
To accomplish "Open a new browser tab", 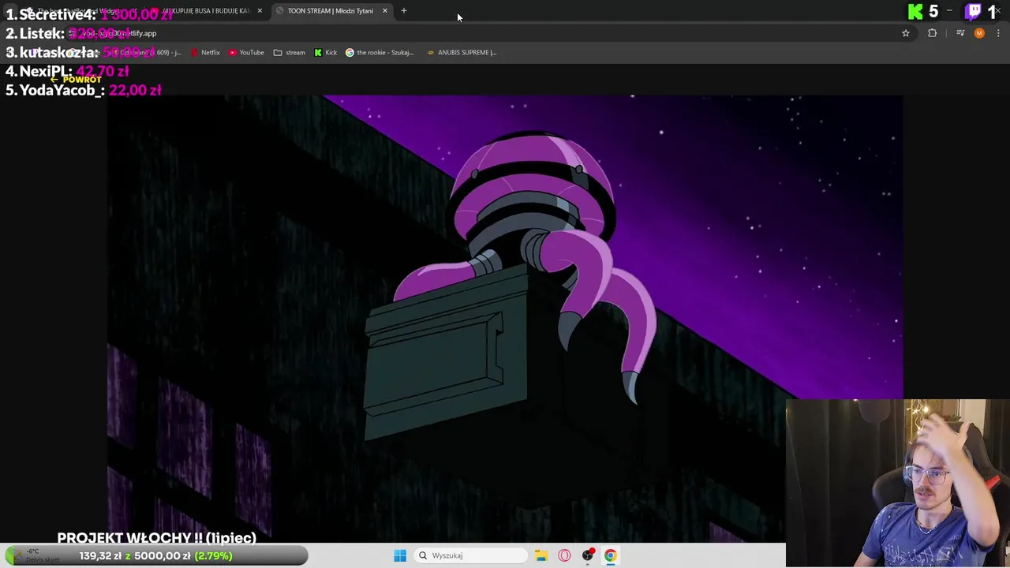I will 403,10.
